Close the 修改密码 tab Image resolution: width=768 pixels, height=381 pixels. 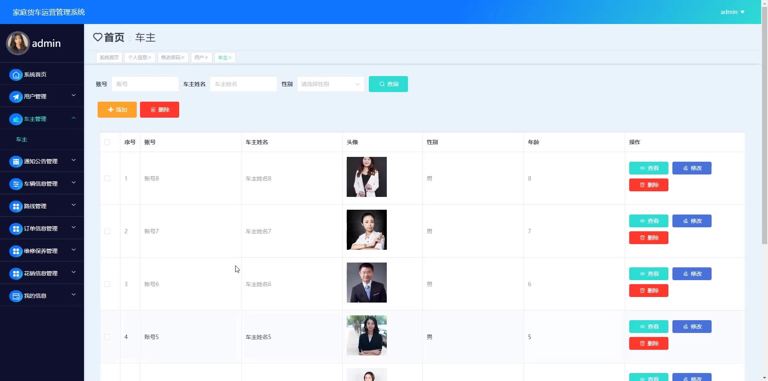point(183,58)
